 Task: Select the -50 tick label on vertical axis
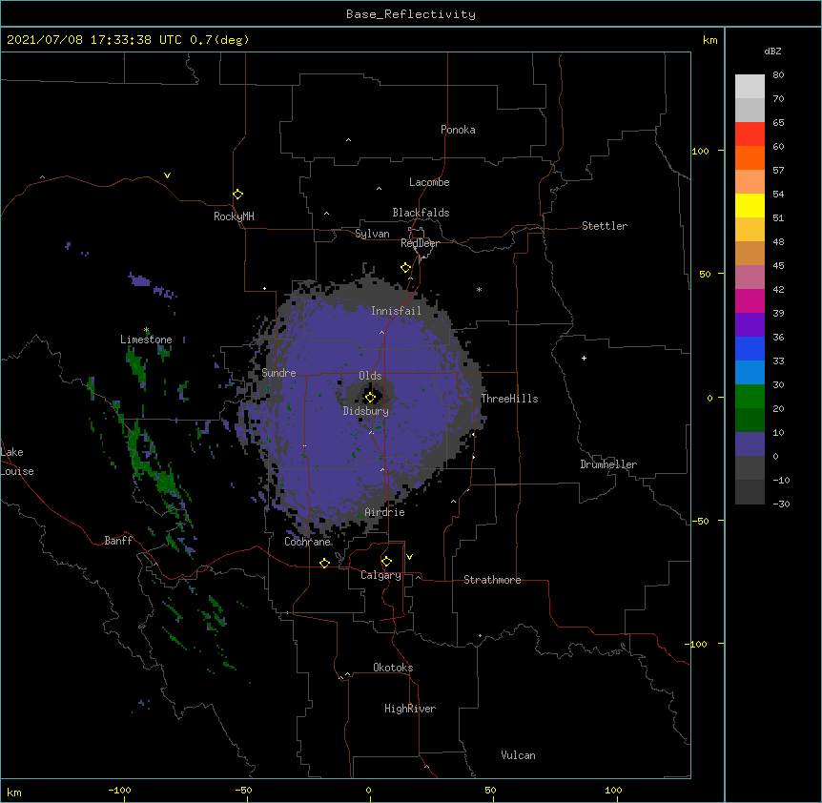(x=700, y=521)
